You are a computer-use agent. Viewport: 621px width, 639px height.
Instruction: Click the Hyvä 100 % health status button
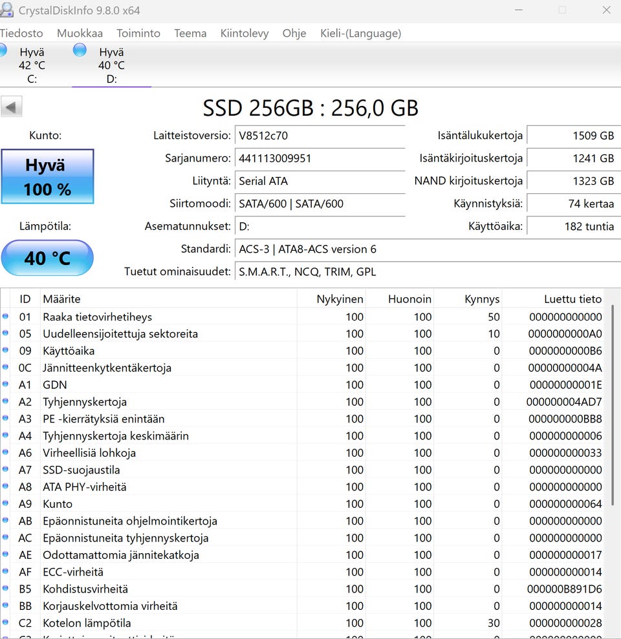(47, 176)
